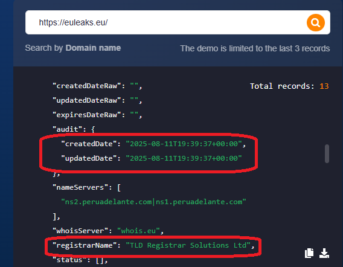This screenshot has height=267, width=343.
Task: Click the "nameServers" key label
Action: pos(80,187)
